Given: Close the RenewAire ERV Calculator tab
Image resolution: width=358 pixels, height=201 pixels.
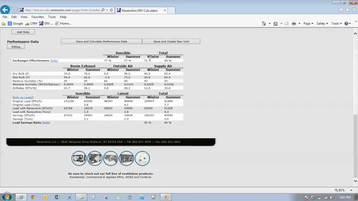Looking at the screenshot, I should (x=165, y=10).
